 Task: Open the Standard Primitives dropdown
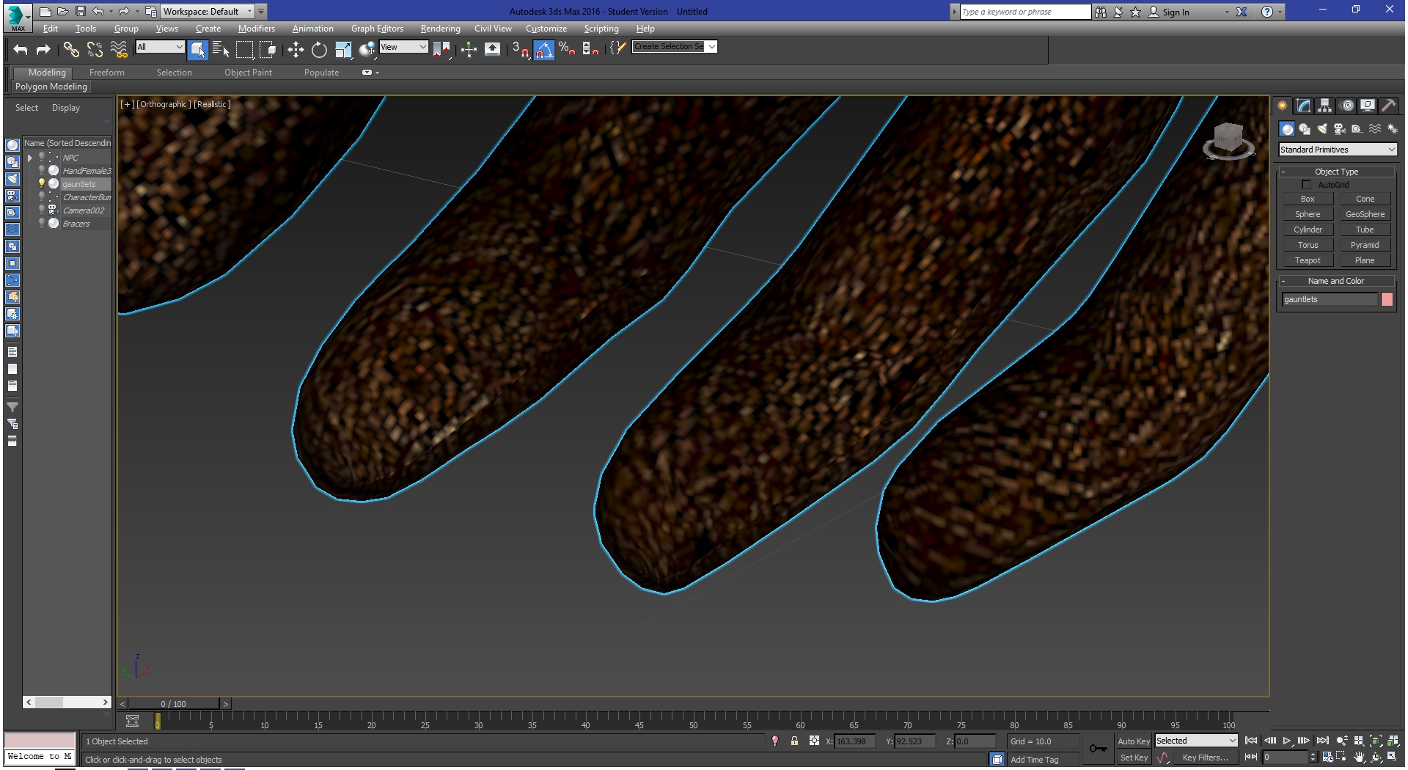(1338, 150)
